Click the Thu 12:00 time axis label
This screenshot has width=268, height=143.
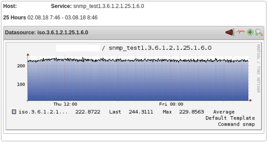coord(65,104)
